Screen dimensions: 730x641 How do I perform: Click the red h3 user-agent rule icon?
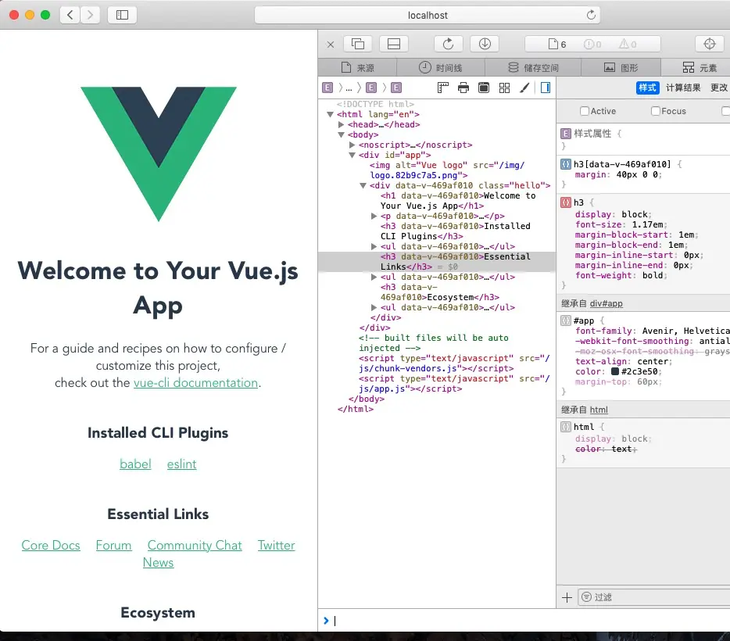point(566,202)
